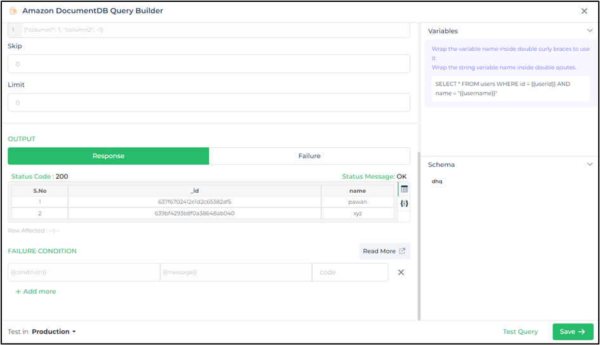Image resolution: width=600 pixels, height=345 pixels.
Task: Select the dhq schema item
Action: pos(436,181)
